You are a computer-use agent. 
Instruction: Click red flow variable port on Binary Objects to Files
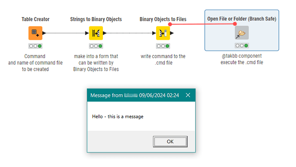point(170,24)
